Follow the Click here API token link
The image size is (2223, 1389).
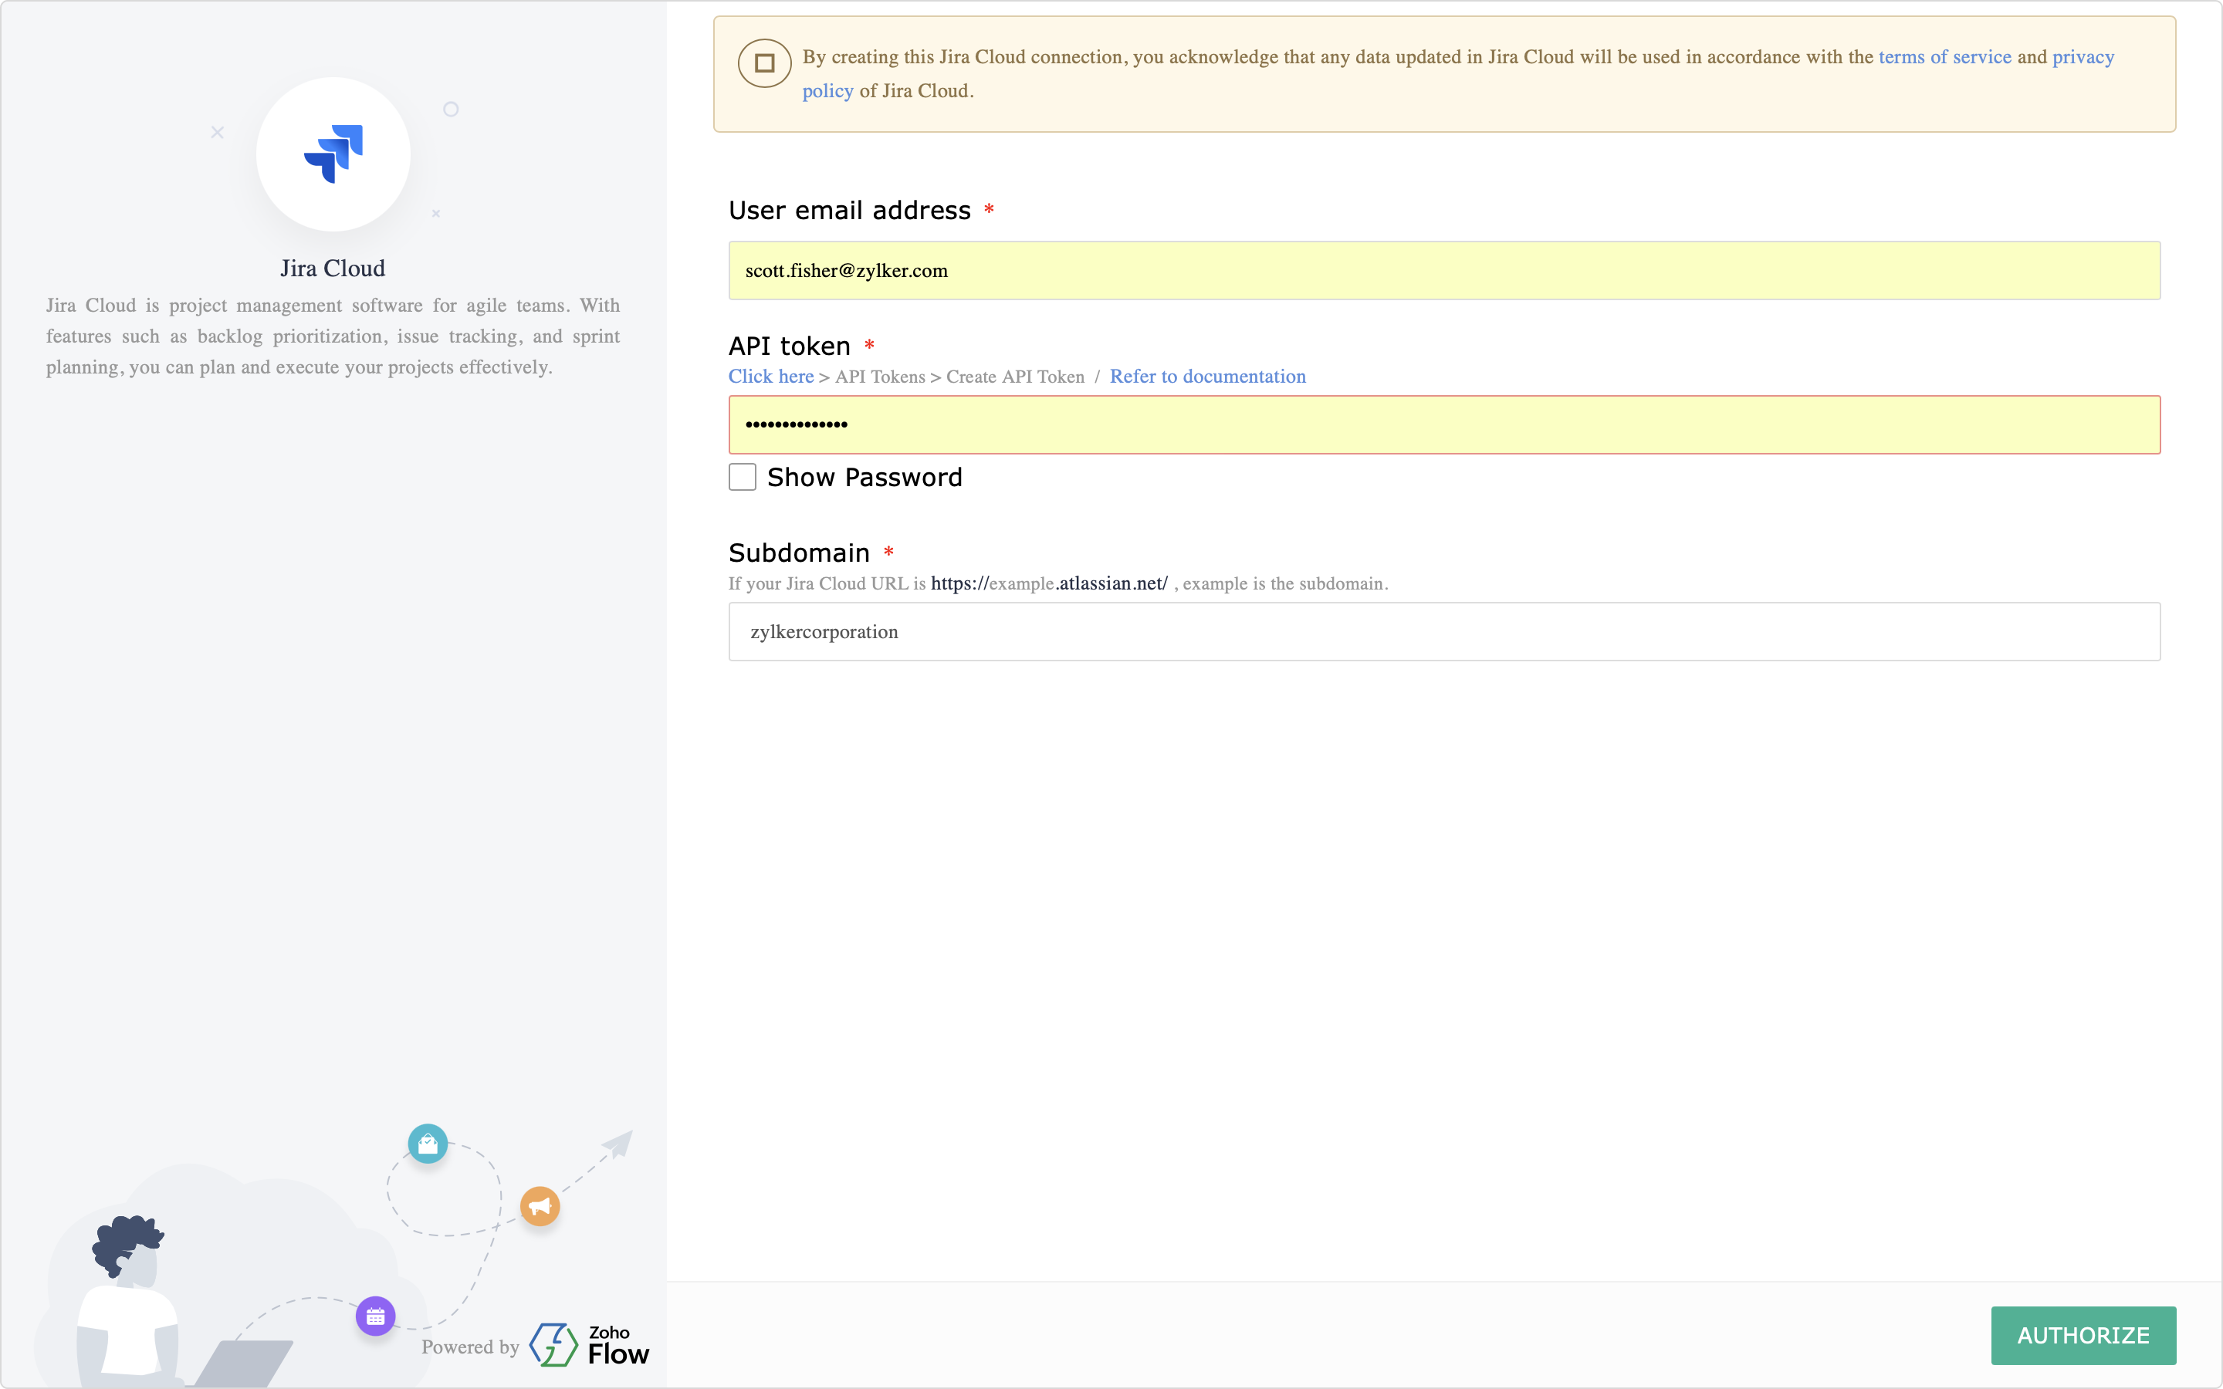point(770,377)
